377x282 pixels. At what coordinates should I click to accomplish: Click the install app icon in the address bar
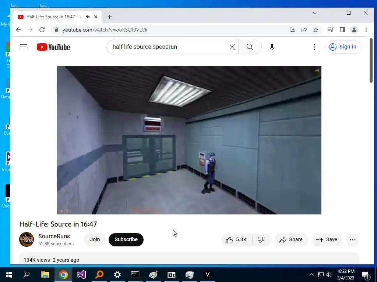292,30
